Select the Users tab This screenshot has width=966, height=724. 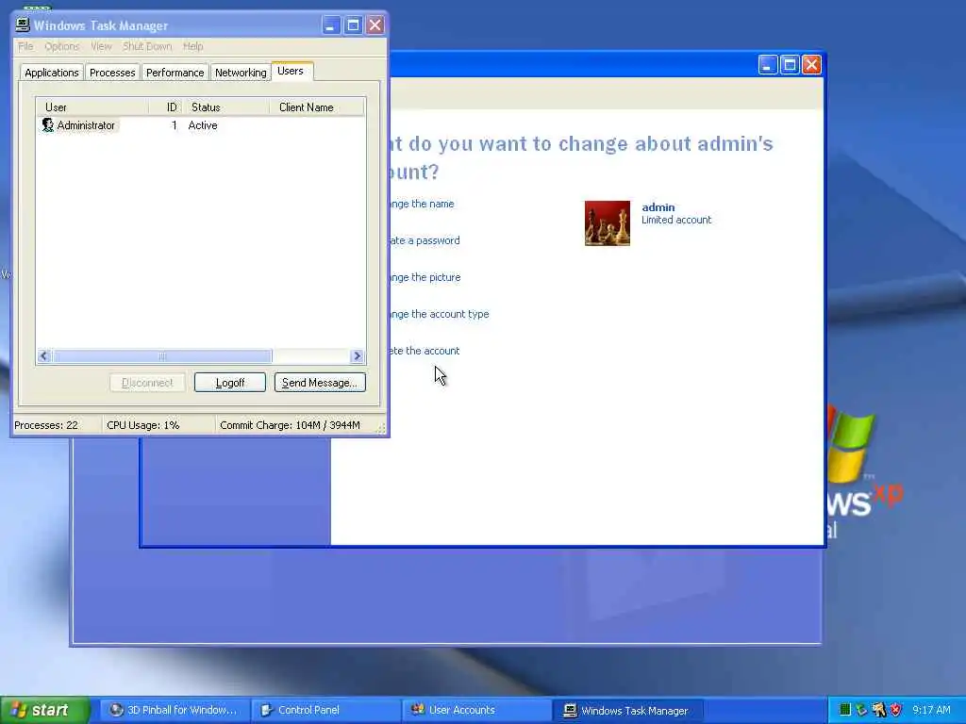pos(291,71)
